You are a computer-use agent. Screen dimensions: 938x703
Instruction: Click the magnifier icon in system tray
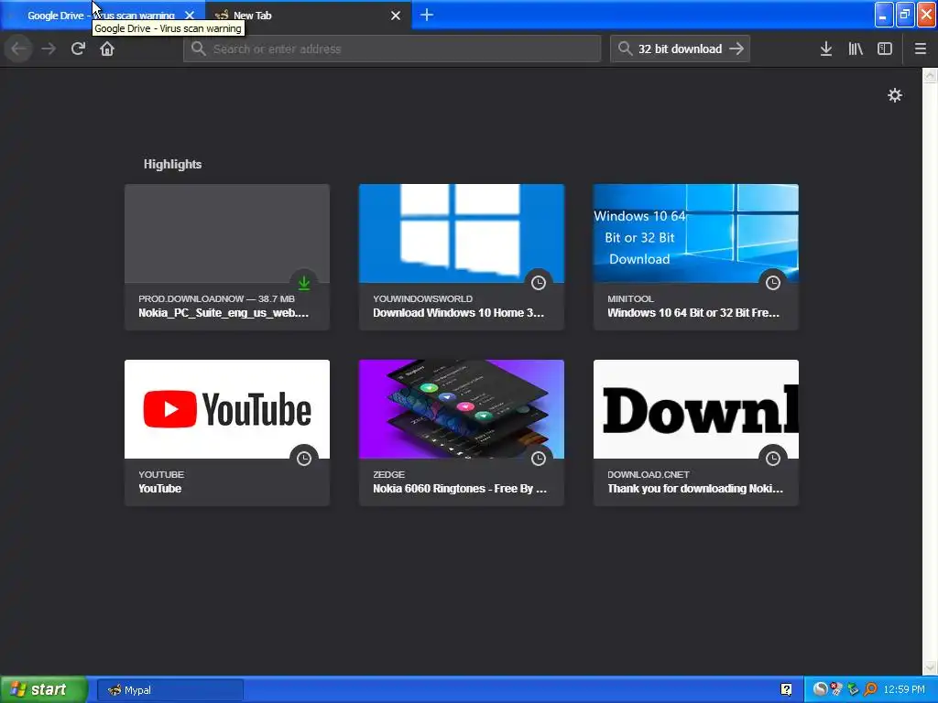click(x=870, y=689)
